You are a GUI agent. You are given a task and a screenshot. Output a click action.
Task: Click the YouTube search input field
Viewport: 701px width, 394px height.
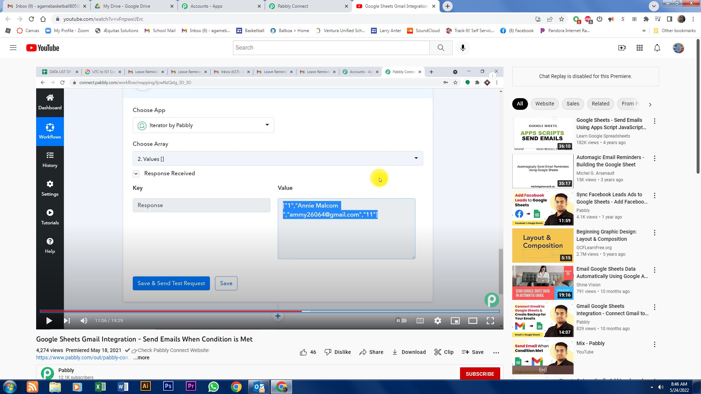(331, 48)
